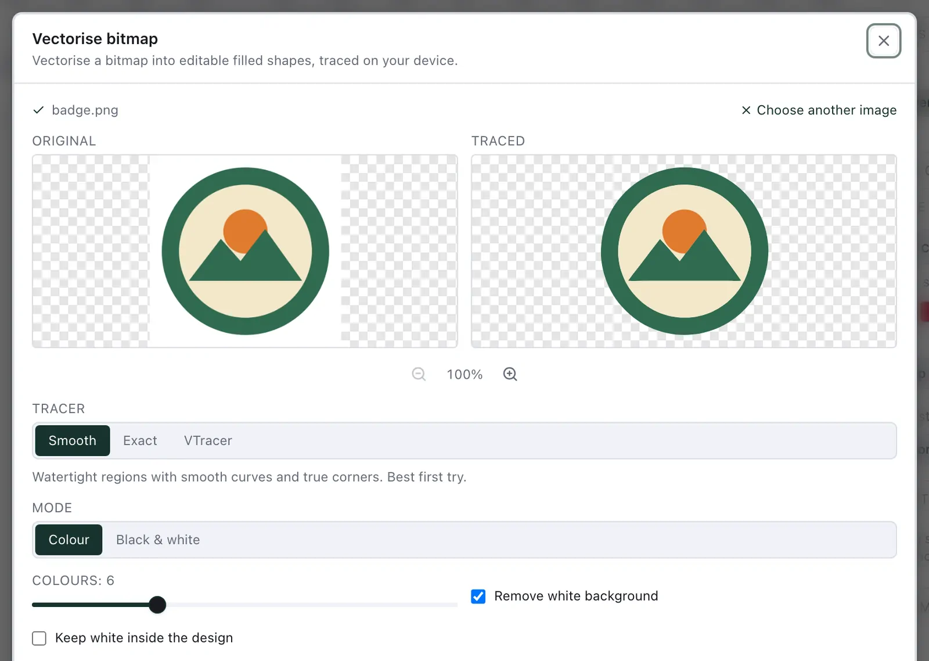Viewport: 929px width, 661px height.
Task: Switch tracer to VTracer
Action: click(x=208, y=440)
